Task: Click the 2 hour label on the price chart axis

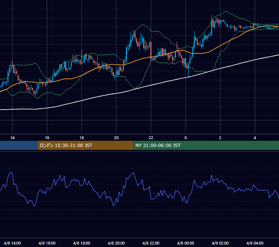Action: click(x=220, y=138)
